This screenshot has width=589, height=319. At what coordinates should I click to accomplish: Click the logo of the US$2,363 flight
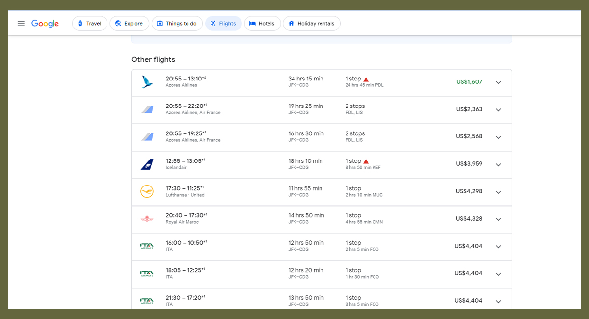click(x=147, y=109)
